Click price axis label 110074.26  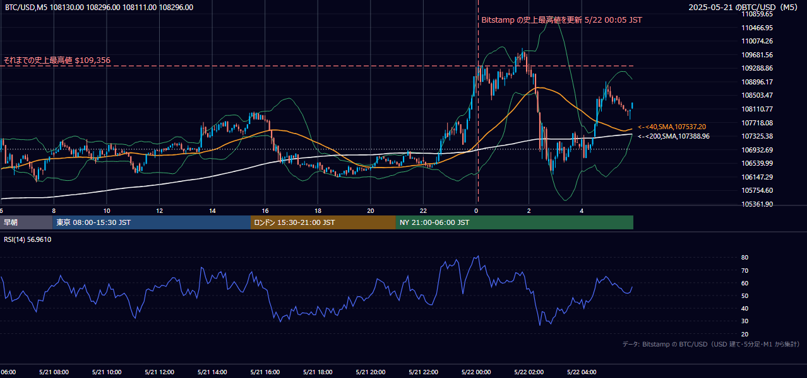(x=756, y=41)
